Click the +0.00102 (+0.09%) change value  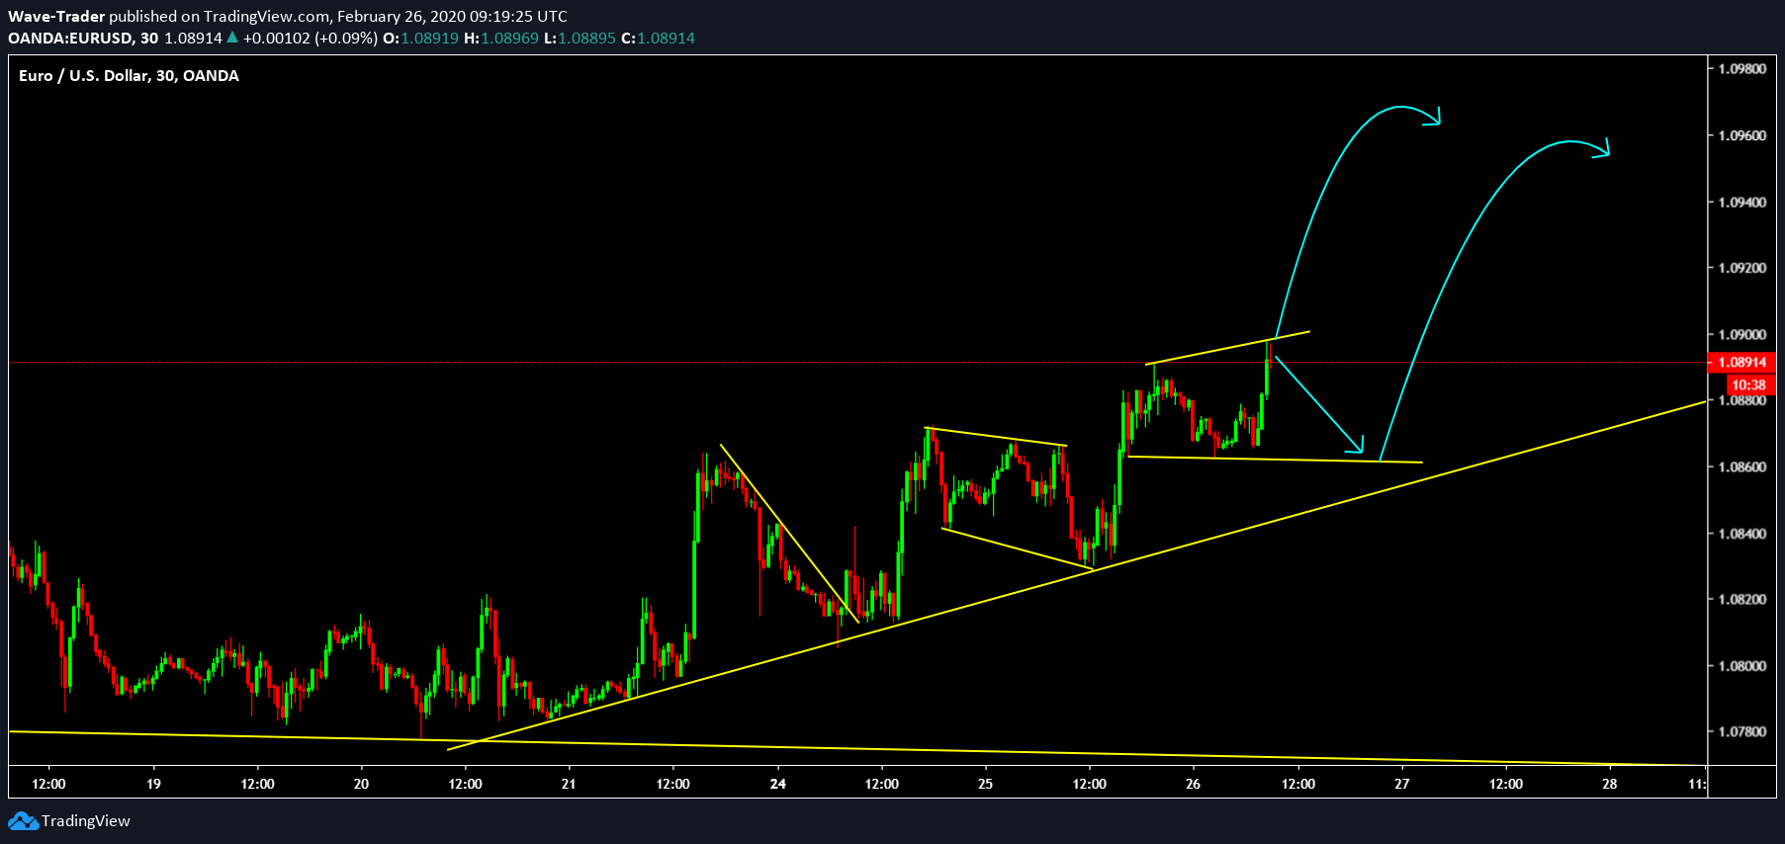[311, 38]
